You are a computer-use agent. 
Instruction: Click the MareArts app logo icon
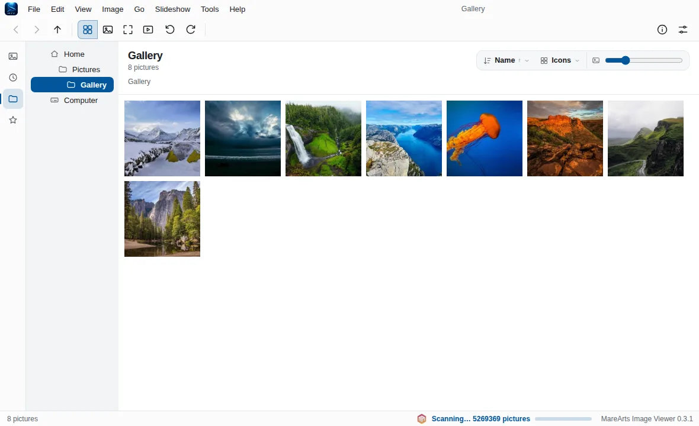[x=11, y=9]
